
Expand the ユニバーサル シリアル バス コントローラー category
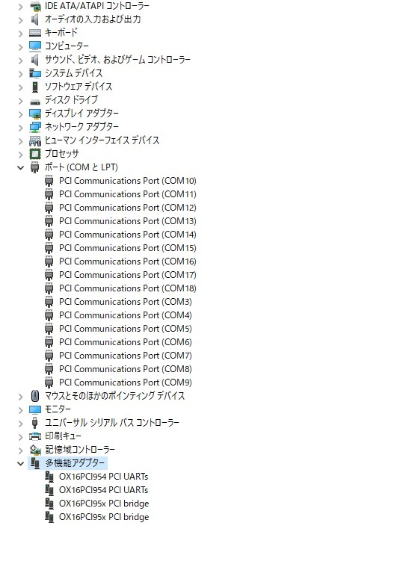pos(21,423)
